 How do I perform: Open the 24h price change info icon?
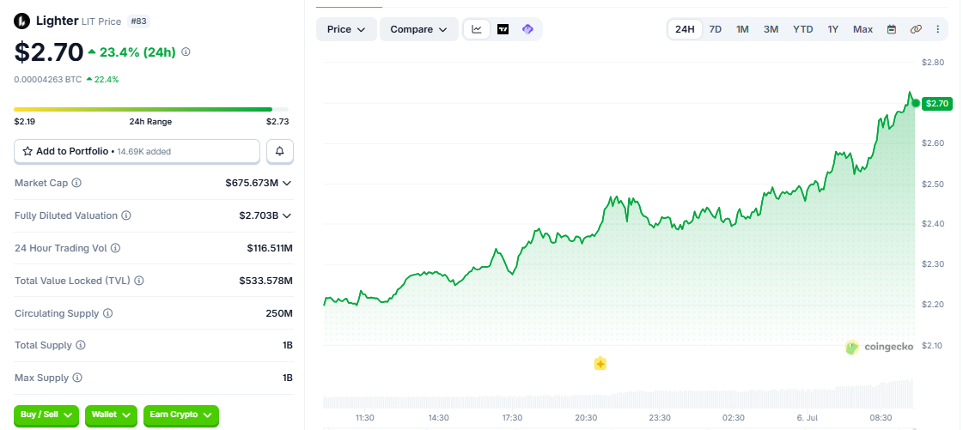point(186,52)
